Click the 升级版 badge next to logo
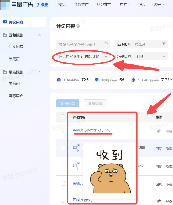The height and width of the screenshot is (205, 173). click(x=42, y=5)
